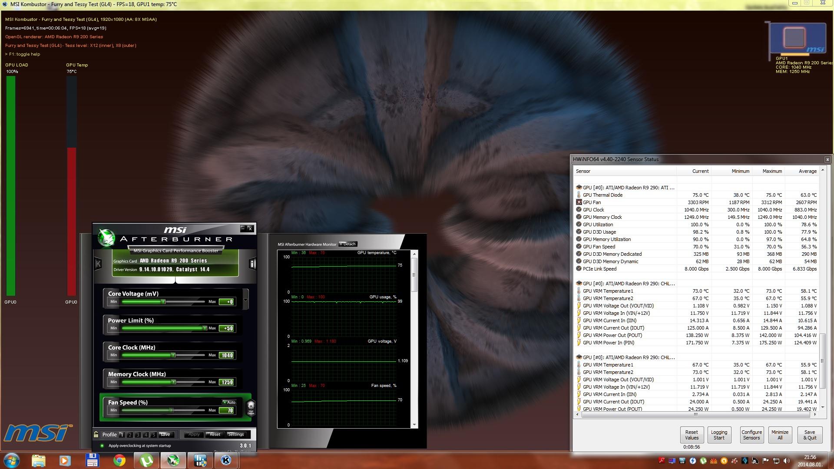Select the GPU Memory Clock sensor row
The image size is (834, 469).
point(696,217)
